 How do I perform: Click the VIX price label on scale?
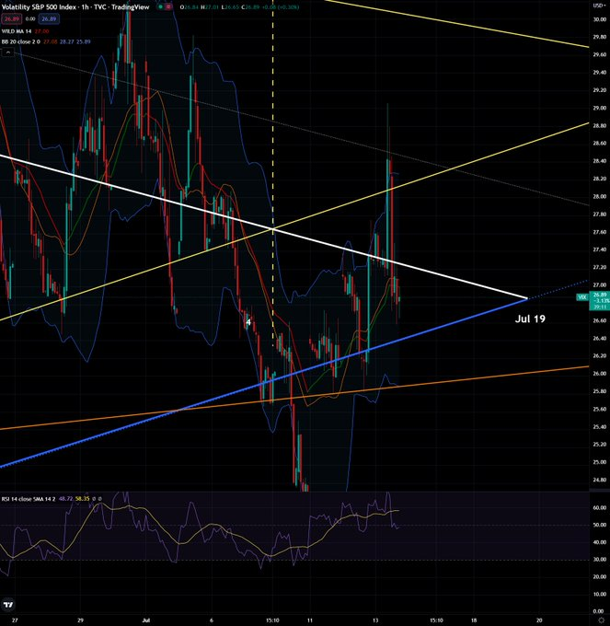pos(582,297)
